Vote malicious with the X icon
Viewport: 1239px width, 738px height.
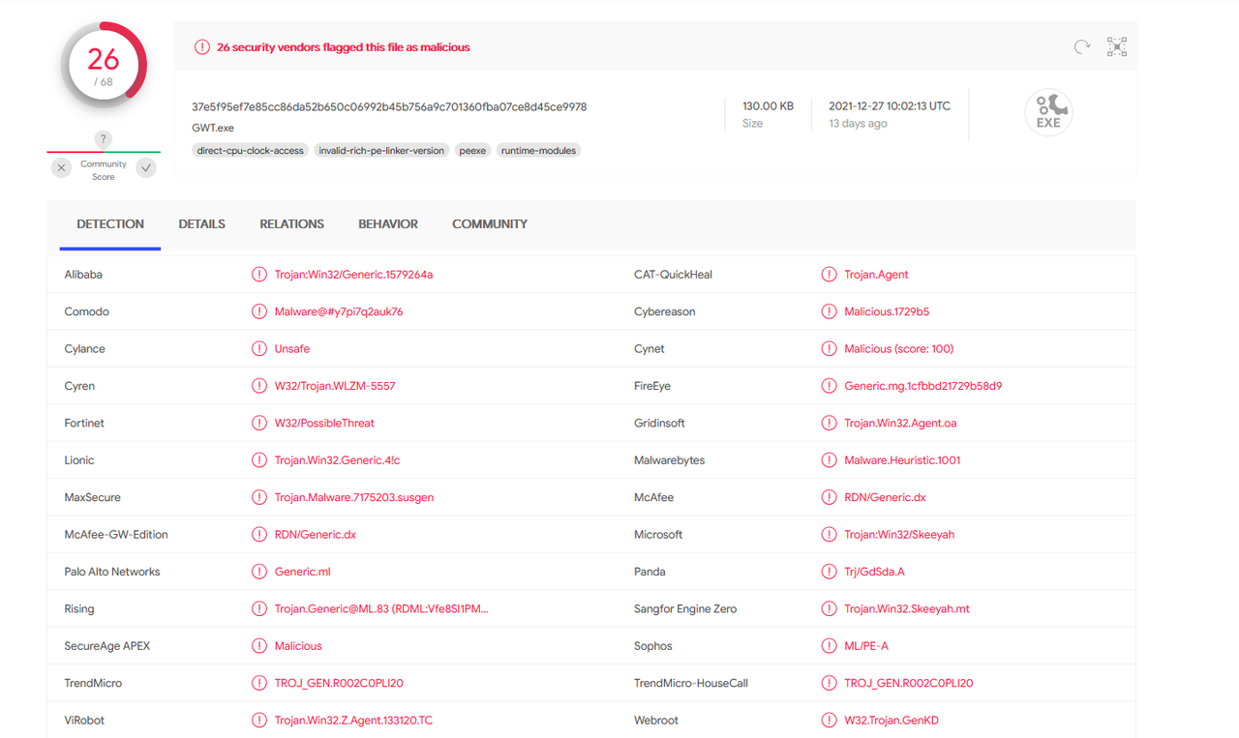point(61,168)
